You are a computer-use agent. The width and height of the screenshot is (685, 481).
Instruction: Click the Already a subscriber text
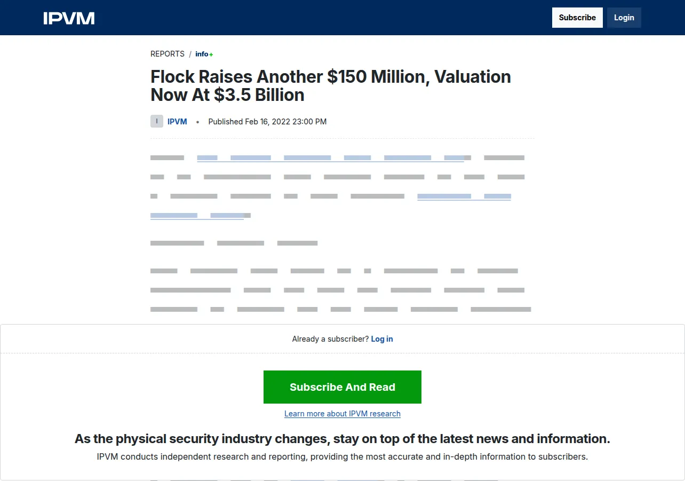330,339
